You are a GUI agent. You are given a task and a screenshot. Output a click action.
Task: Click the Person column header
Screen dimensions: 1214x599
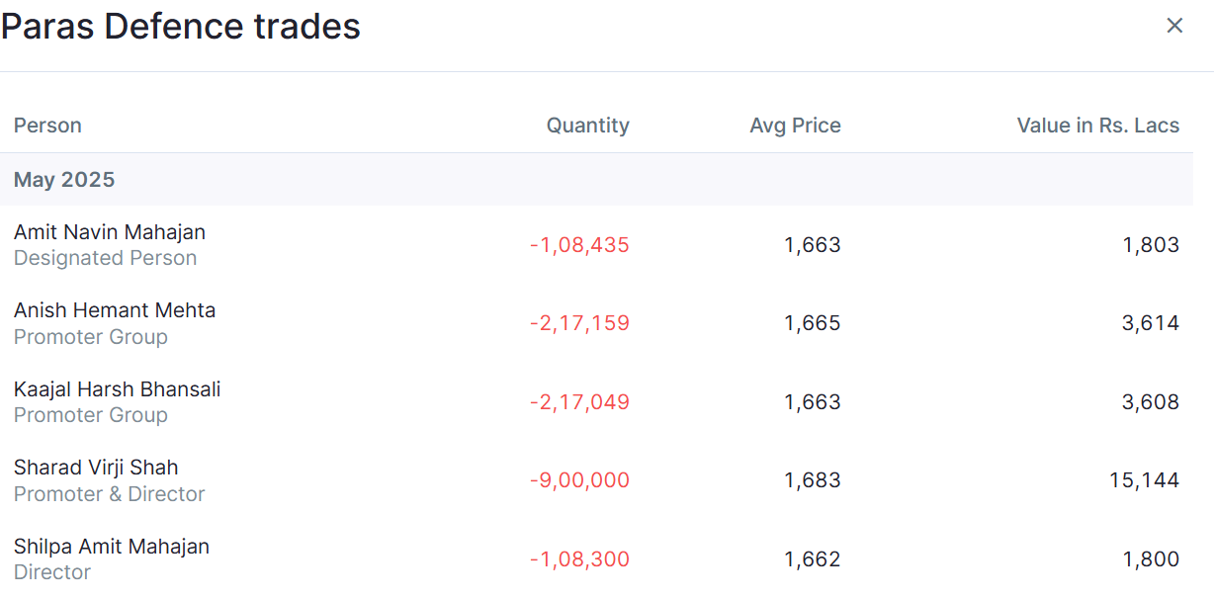(x=47, y=126)
